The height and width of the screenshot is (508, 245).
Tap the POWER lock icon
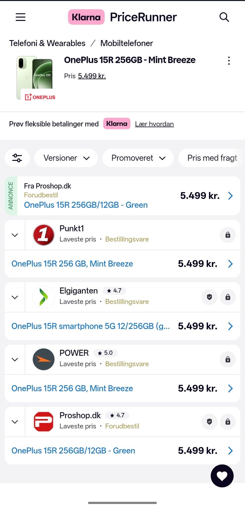(228, 359)
